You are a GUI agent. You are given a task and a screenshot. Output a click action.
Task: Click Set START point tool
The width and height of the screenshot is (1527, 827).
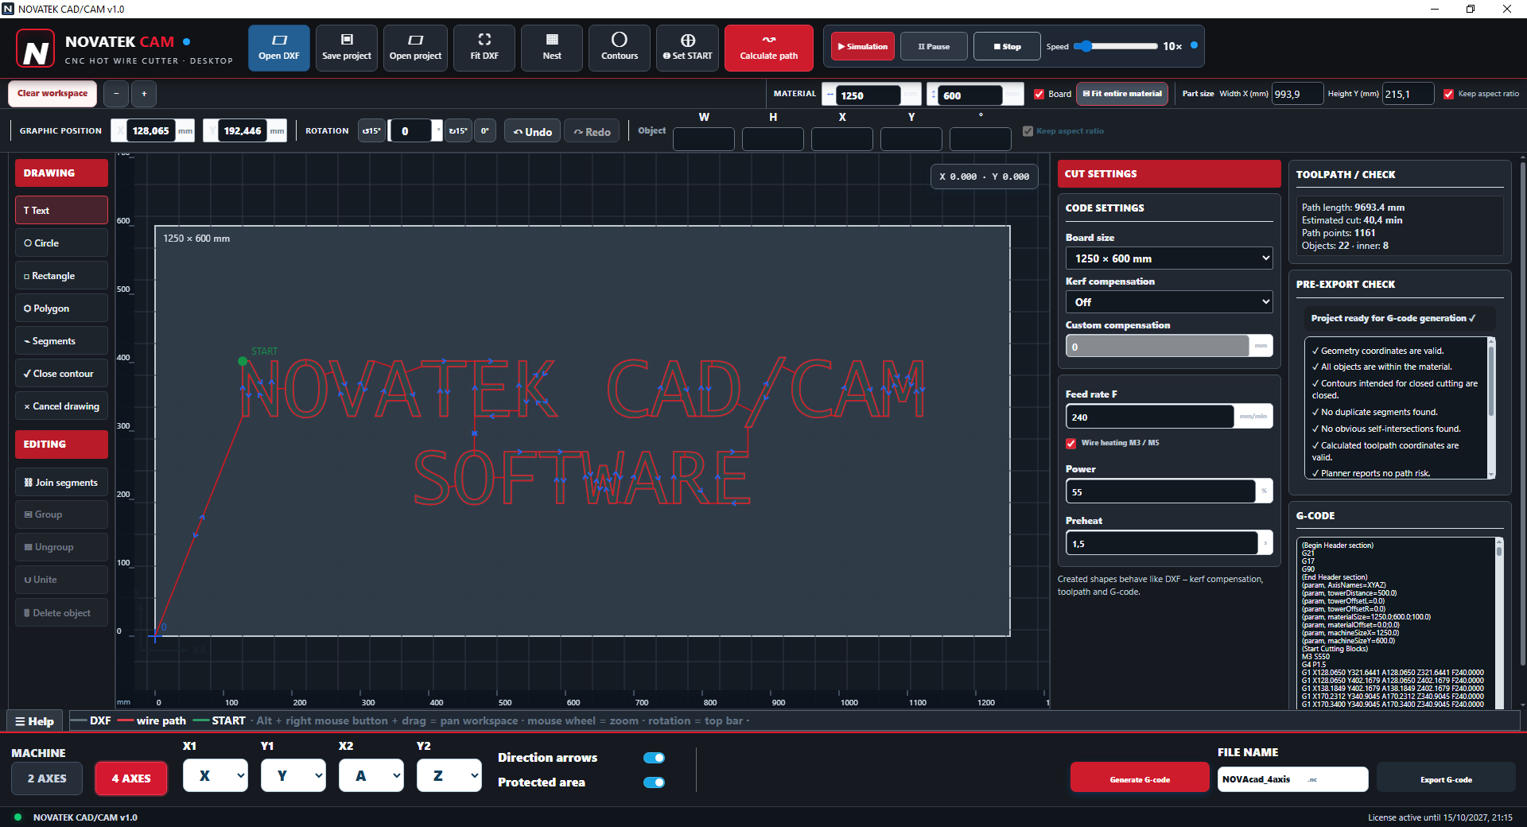688,48
